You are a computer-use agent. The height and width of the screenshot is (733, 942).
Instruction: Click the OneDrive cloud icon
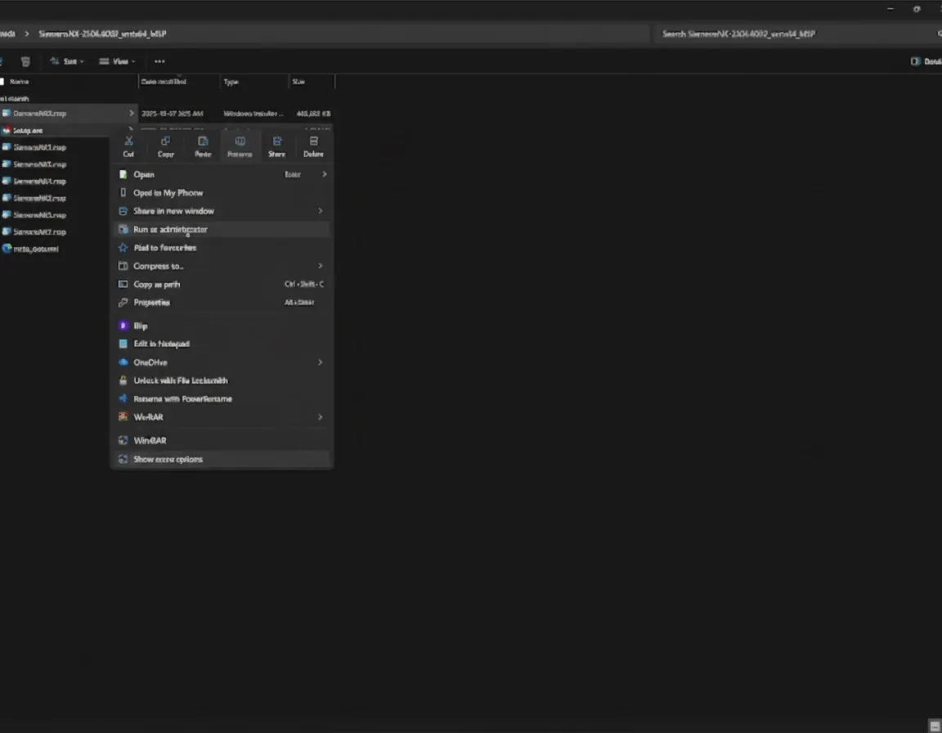pos(123,362)
